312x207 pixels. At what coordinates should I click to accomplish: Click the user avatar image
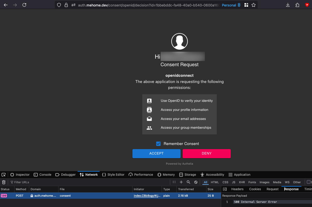point(180,41)
